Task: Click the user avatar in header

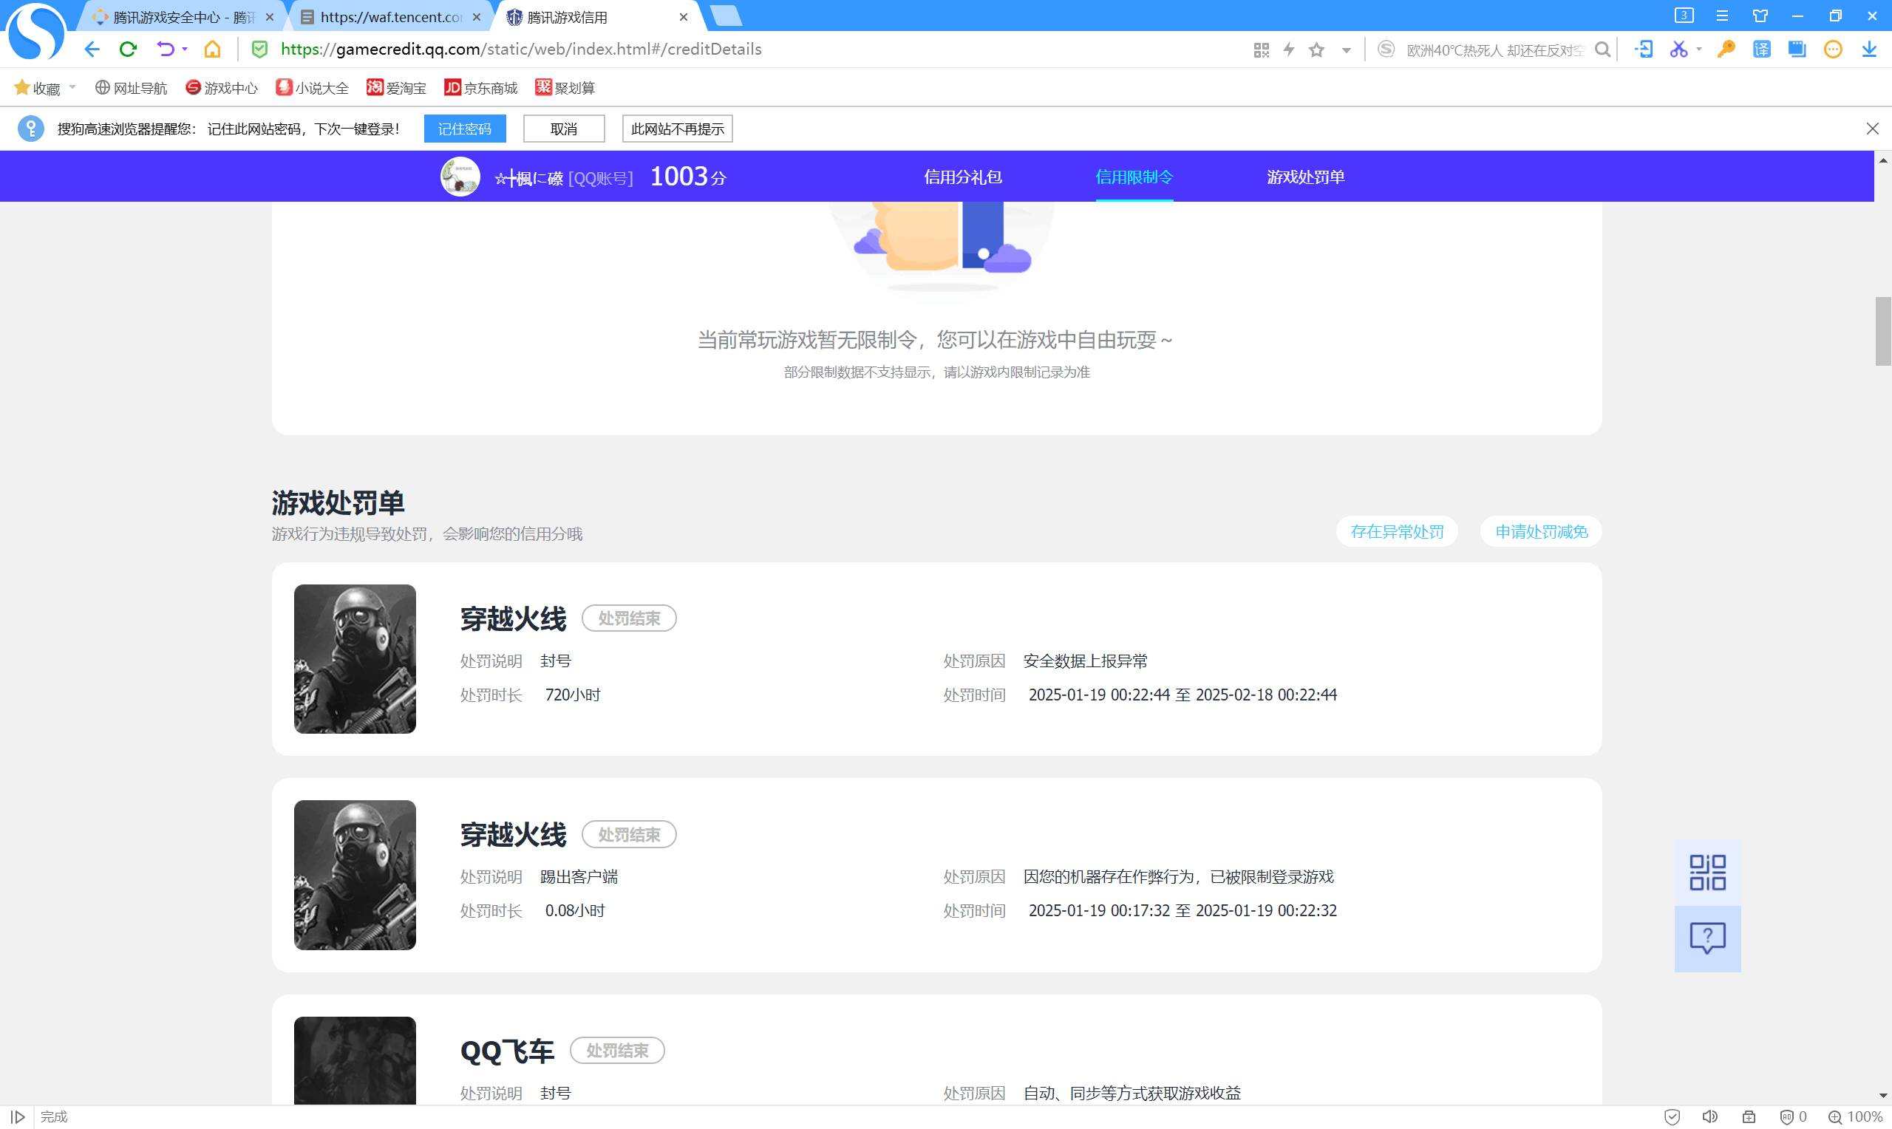Action: (x=460, y=177)
